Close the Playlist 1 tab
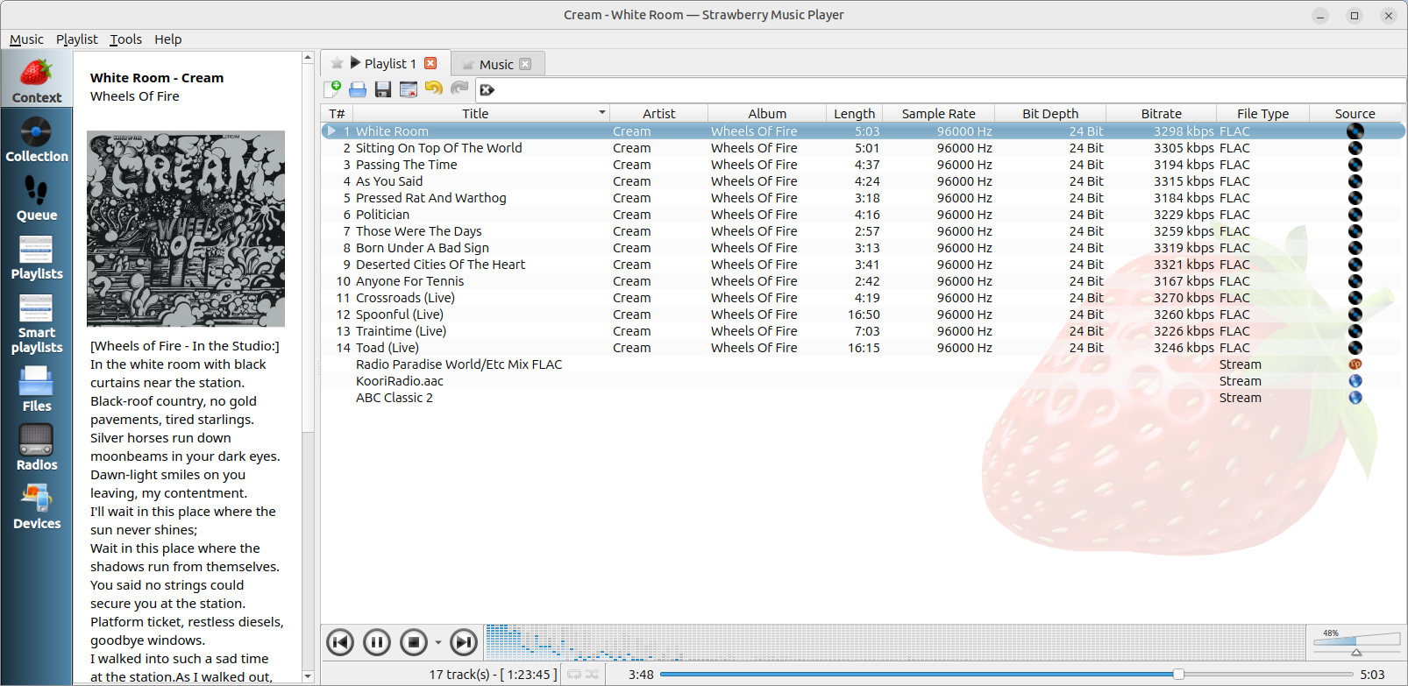Image resolution: width=1408 pixels, height=686 pixels. 430,63
